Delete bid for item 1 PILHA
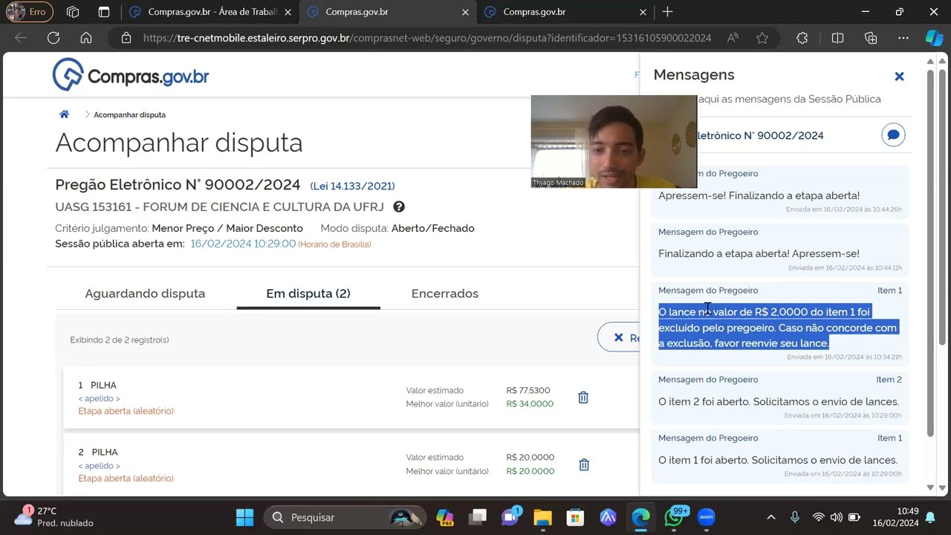 pos(583,398)
